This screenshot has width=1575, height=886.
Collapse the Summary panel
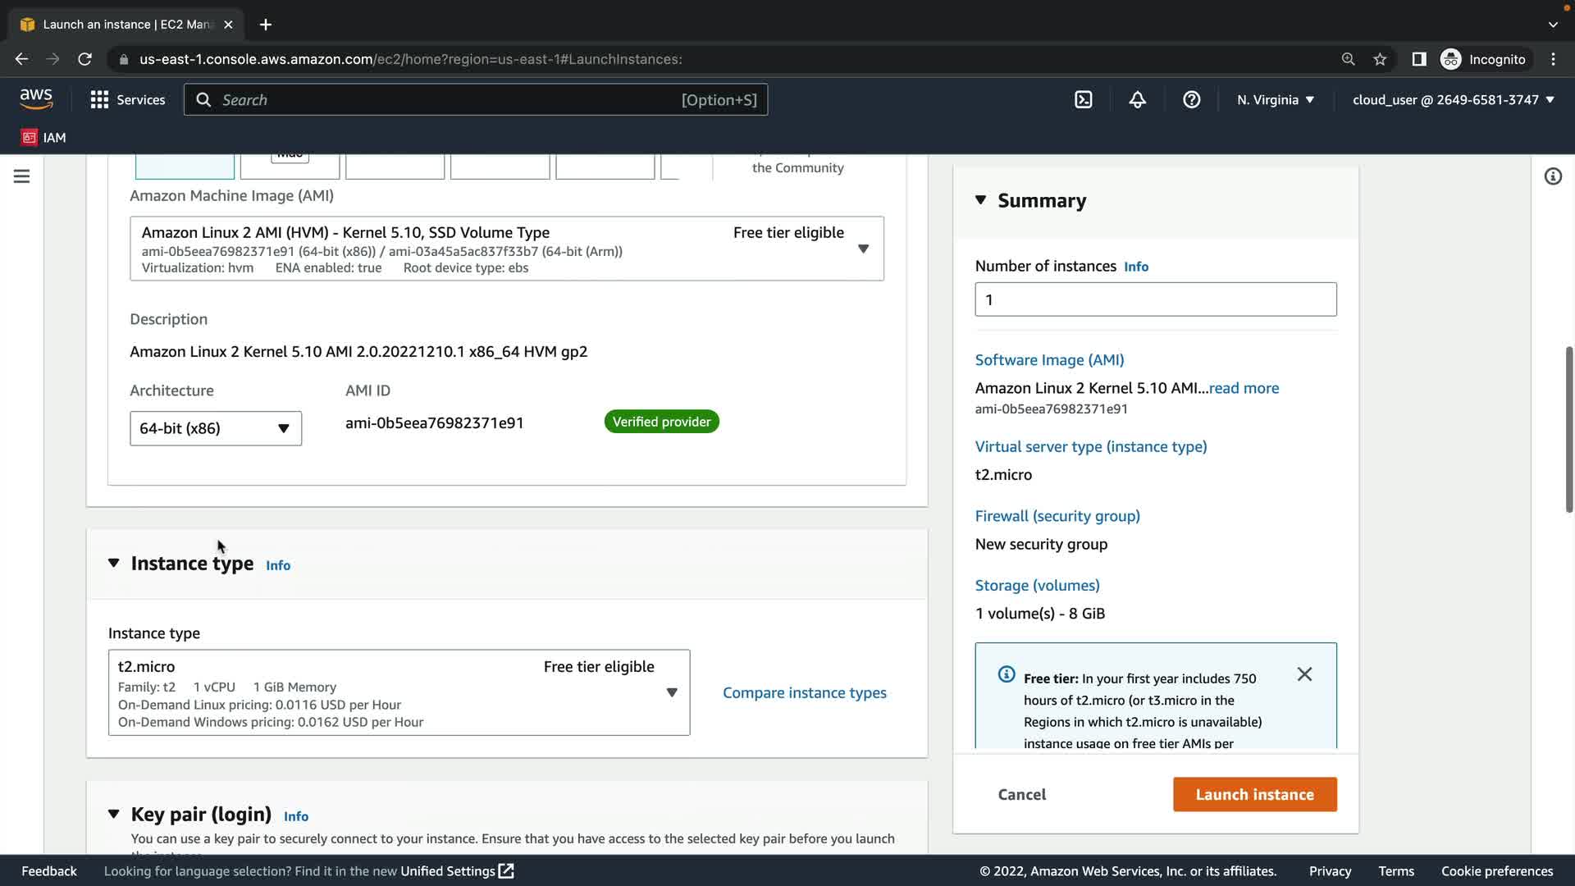(980, 200)
